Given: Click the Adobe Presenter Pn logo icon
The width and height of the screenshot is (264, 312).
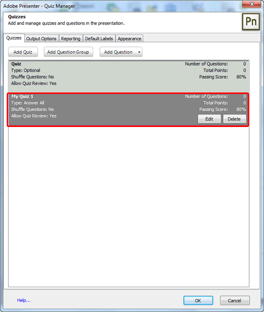Looking at the screenshot, I should tap(251, 22).
